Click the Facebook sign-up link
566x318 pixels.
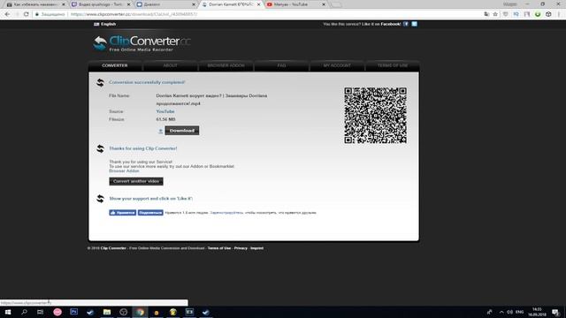pos(226,213)
